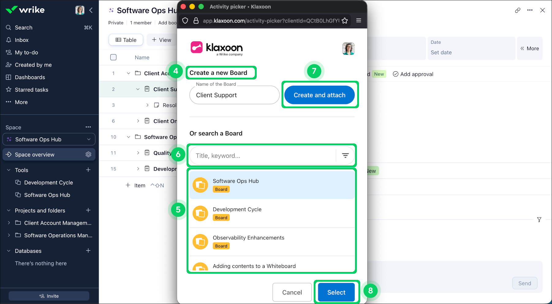This screenshot has height=304, width=552.
Task: Open the comment stream filter icon
Action: [x=539, y=220]
